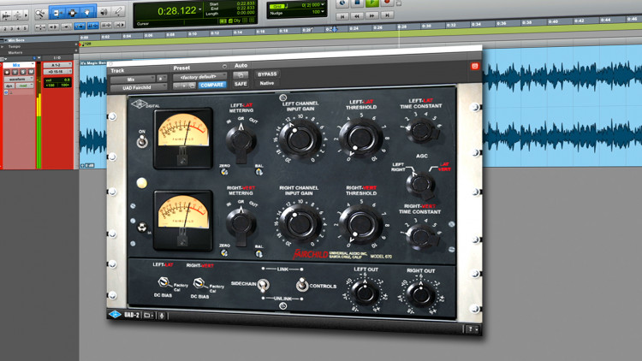Click the Left-Lat Time Constant knob
This screenshot has height=361, width=642.
coord(421,131)
